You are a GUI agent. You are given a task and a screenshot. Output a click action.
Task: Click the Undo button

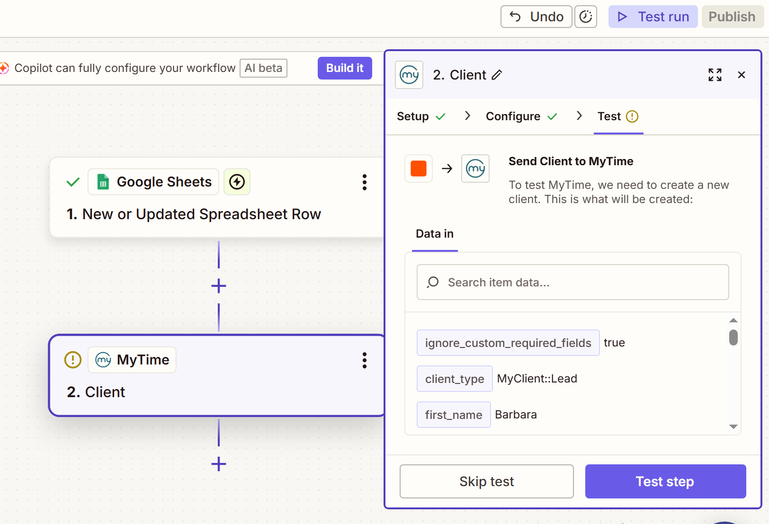536,17
